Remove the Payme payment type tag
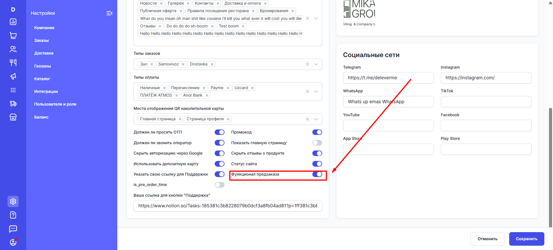Image resolution: width=553 pixels, height=250 pixels. point(228,88)
